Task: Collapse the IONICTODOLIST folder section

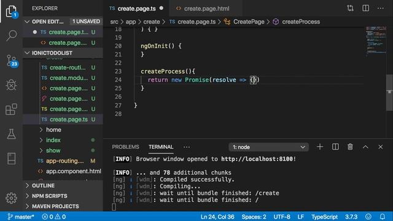Action: coord(52,53)
